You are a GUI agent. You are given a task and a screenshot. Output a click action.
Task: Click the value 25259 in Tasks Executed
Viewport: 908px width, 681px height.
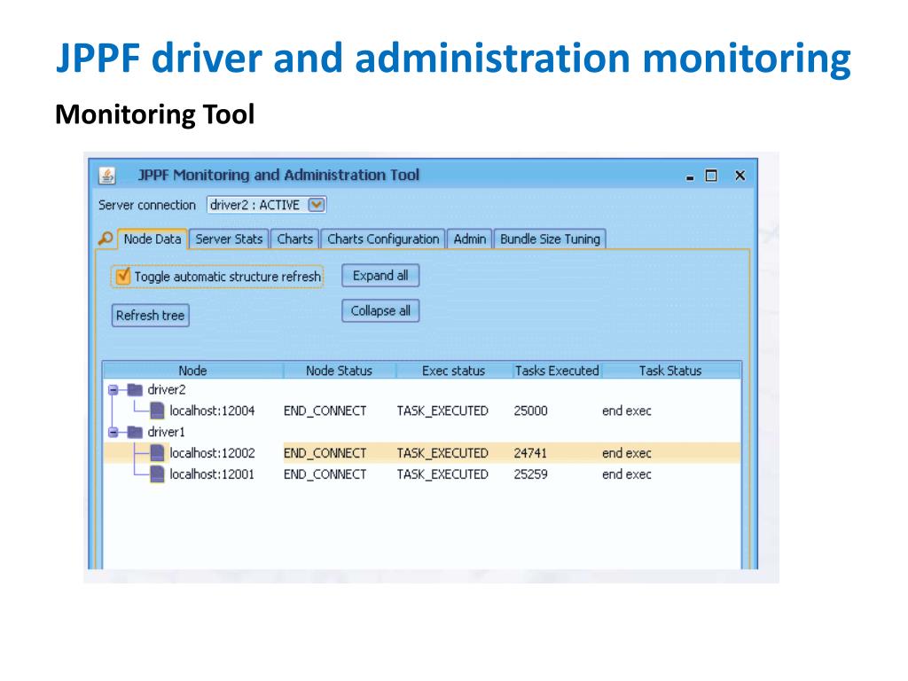coord(530,474)
